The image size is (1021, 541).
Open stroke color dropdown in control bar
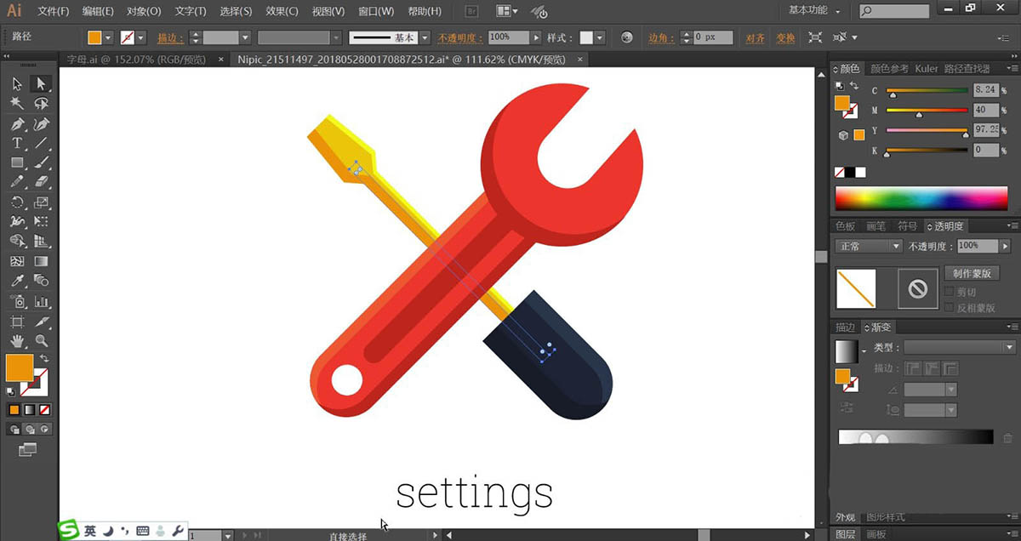pyautogui.click(x=140, y=38)
